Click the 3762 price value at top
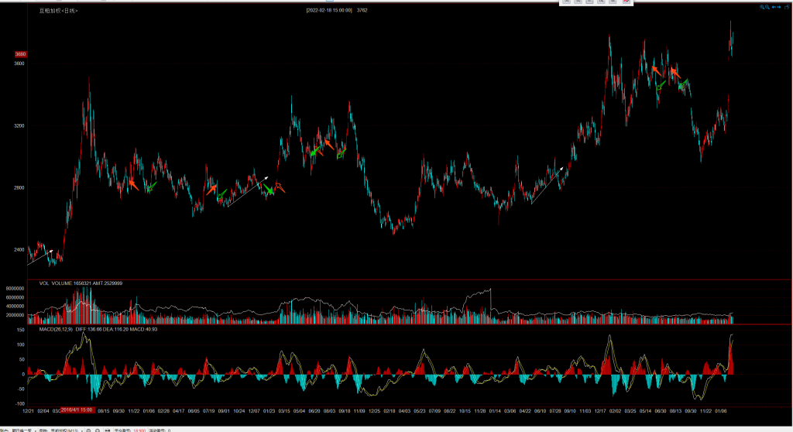Viewport: 793px width, 432px height. pyautogui.click(x=362, y=10)
